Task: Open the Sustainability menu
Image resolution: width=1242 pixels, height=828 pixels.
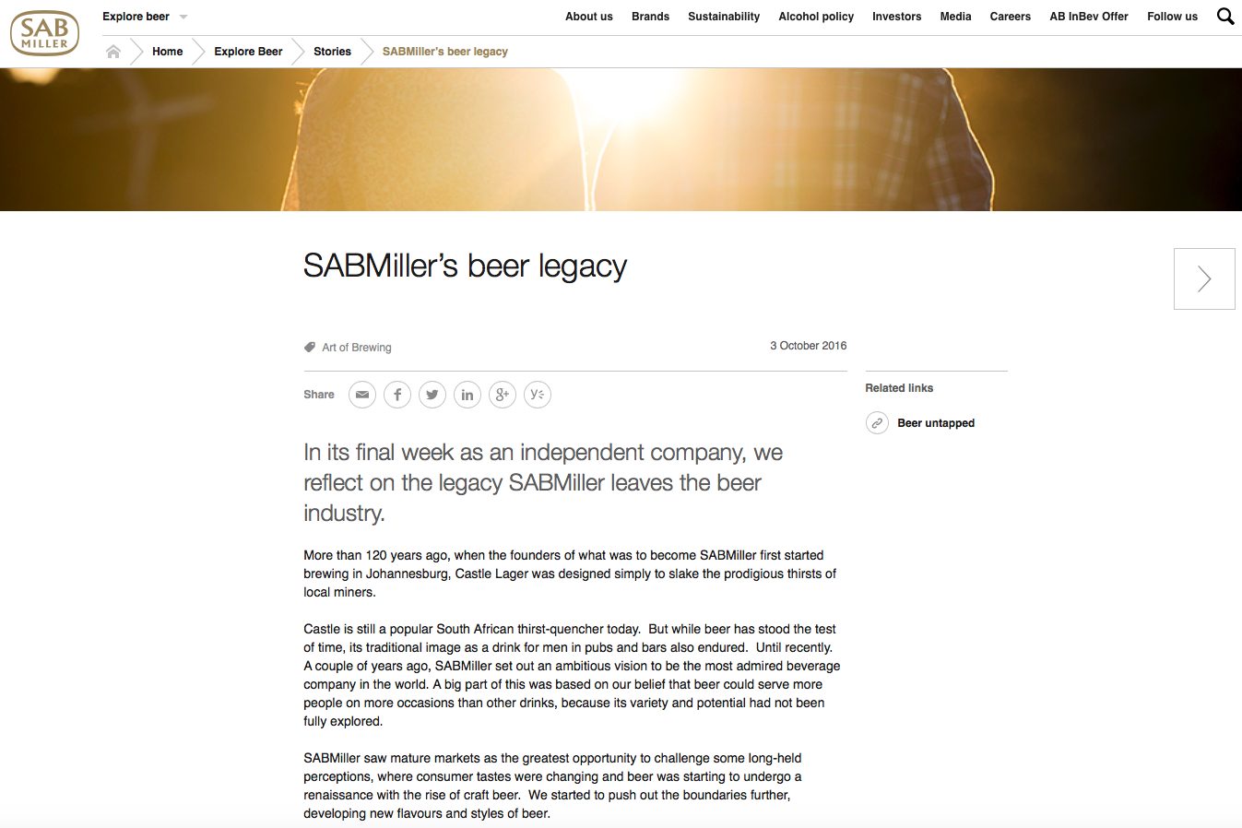Action: tap(724, 17)
